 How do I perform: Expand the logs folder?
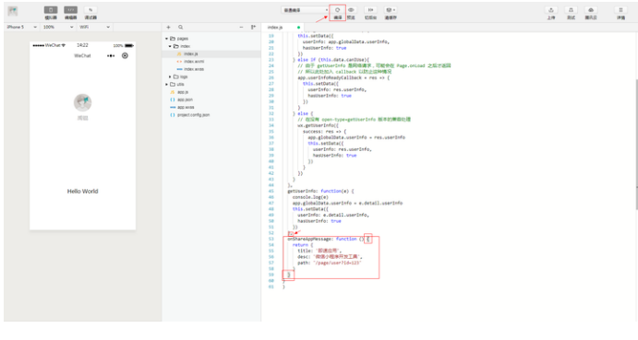click(x=171, y=76)
